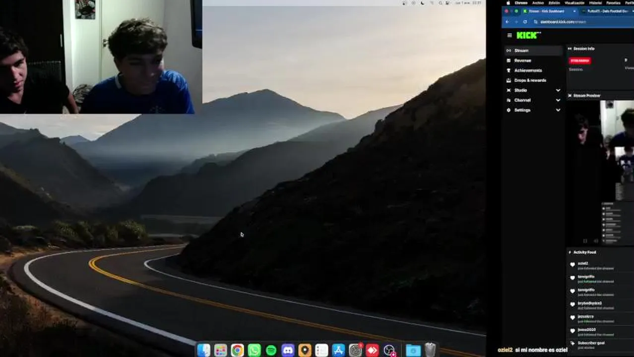Open the Archivo menu in menu bar
634x357 pixels.
pos(538,2)
